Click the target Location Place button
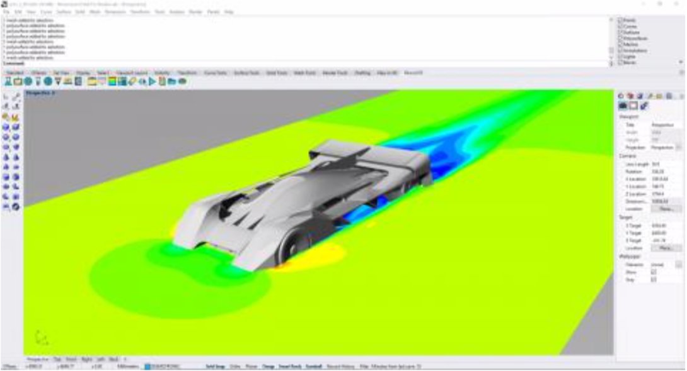 point(666,248)
